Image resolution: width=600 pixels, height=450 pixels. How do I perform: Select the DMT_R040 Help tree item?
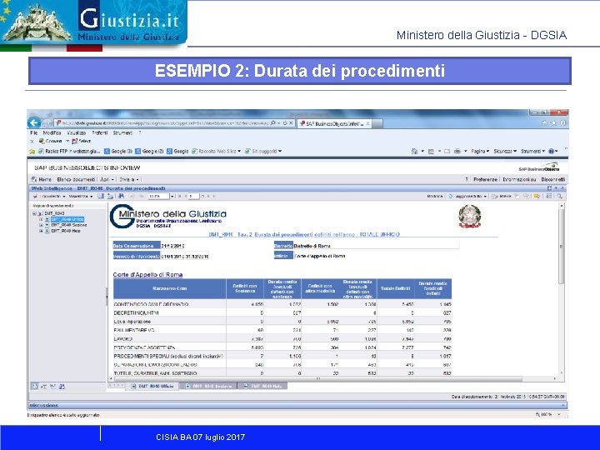pos(66,231)
